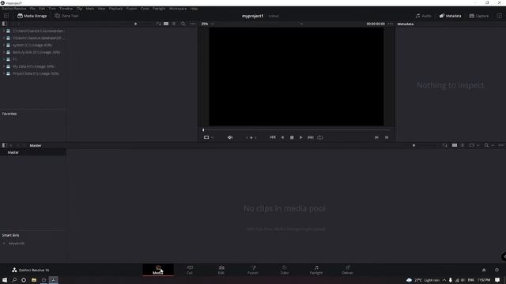
Task: Toggle media storage sidebar visibility icon
Action: point(5,24)
